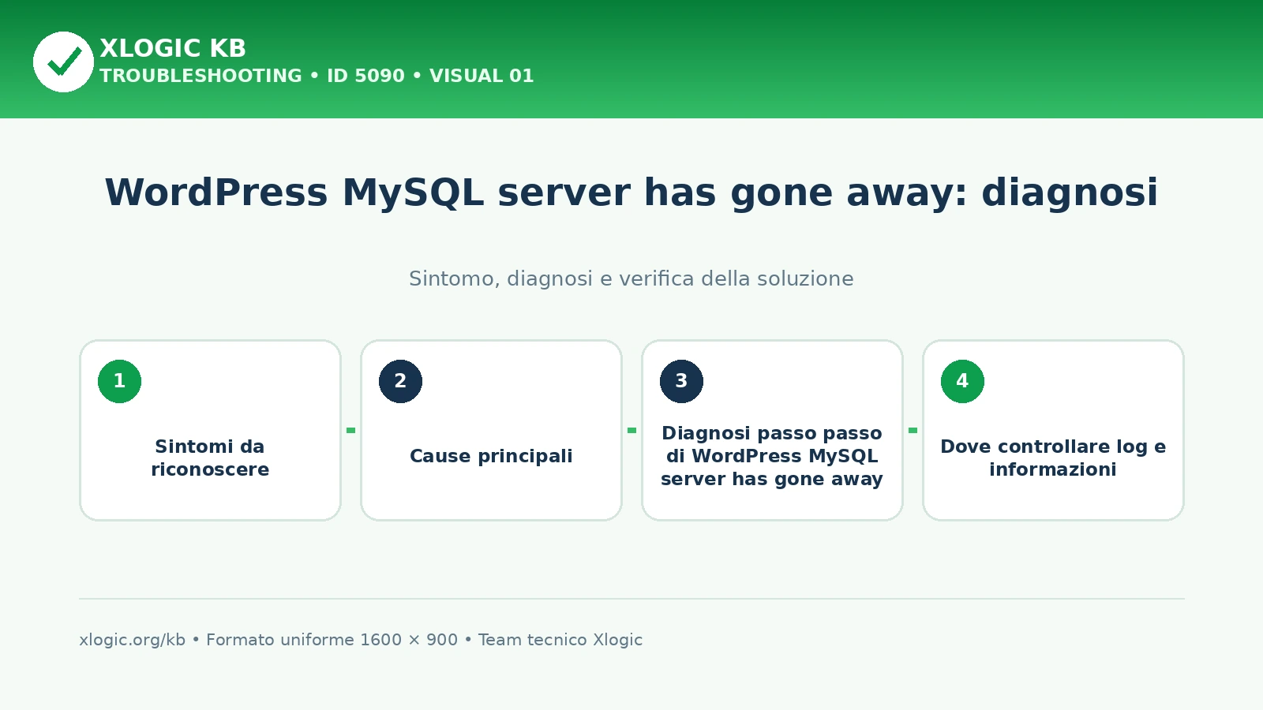
Task: Click the green step 1 circle
Action: [x=119, y=381]
